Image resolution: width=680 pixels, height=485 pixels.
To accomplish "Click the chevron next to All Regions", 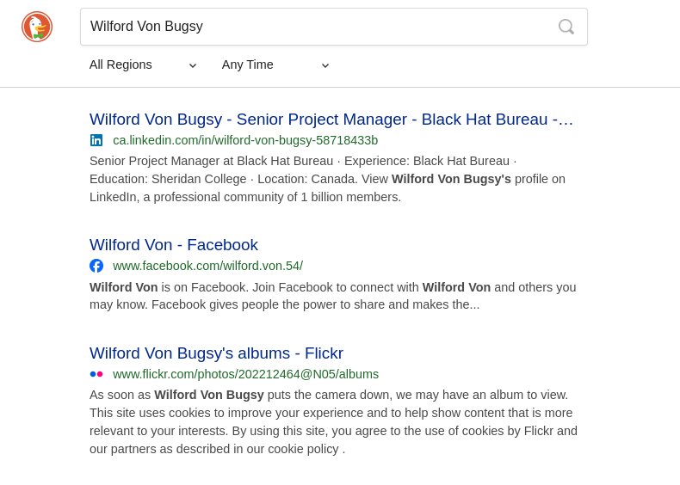I will (x=193, y=65).
